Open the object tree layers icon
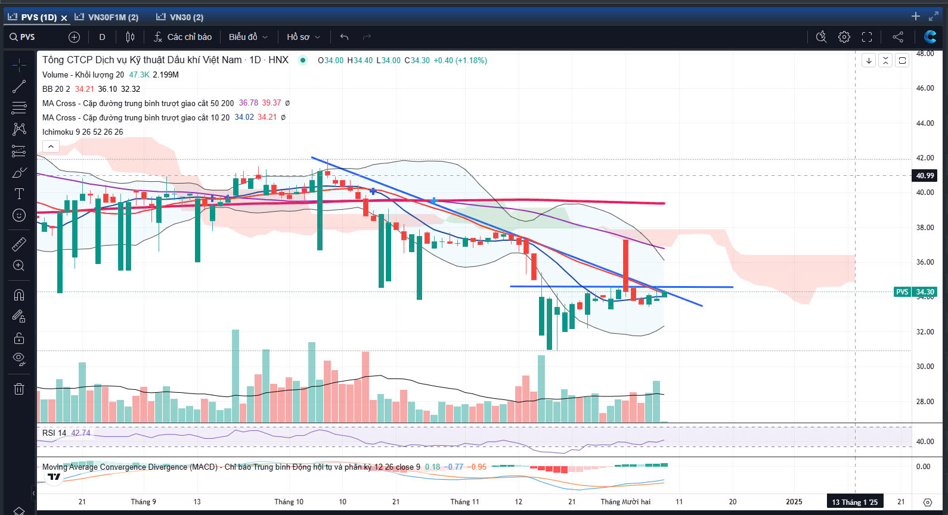The width and height of the screenshot is (948, 515). click(19, 511)
